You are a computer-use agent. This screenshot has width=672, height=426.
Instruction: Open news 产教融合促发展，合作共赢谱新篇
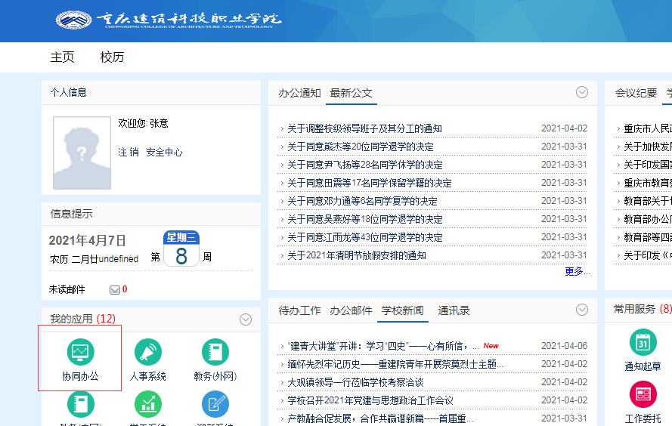[x=380, y=418]
